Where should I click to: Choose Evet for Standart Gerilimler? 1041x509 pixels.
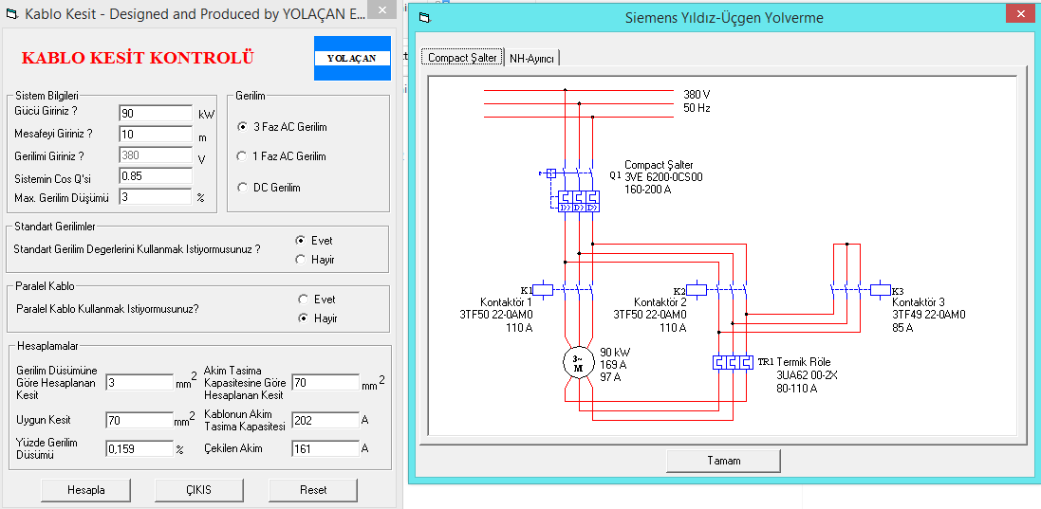(301, 241)
